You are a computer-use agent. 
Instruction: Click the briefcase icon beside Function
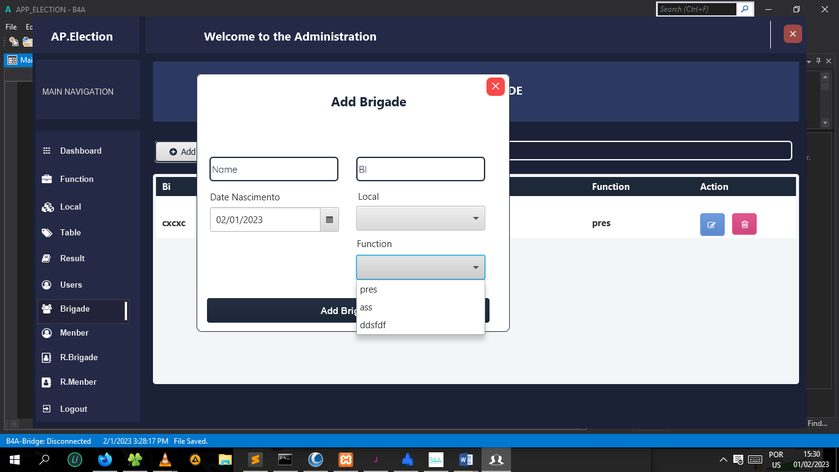point(46,179)
